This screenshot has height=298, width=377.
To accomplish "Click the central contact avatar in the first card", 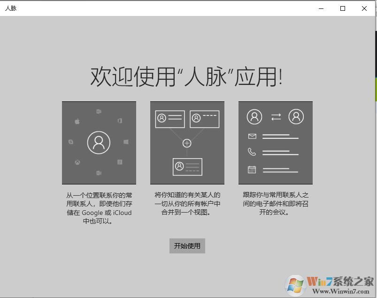I will [x=99, y=143].
